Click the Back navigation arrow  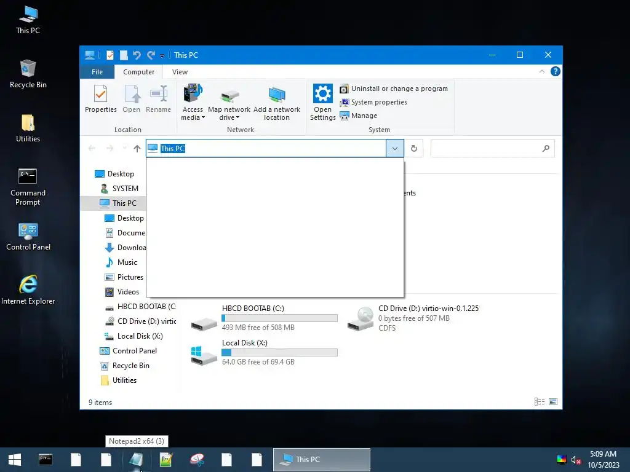tap(92, 149)
